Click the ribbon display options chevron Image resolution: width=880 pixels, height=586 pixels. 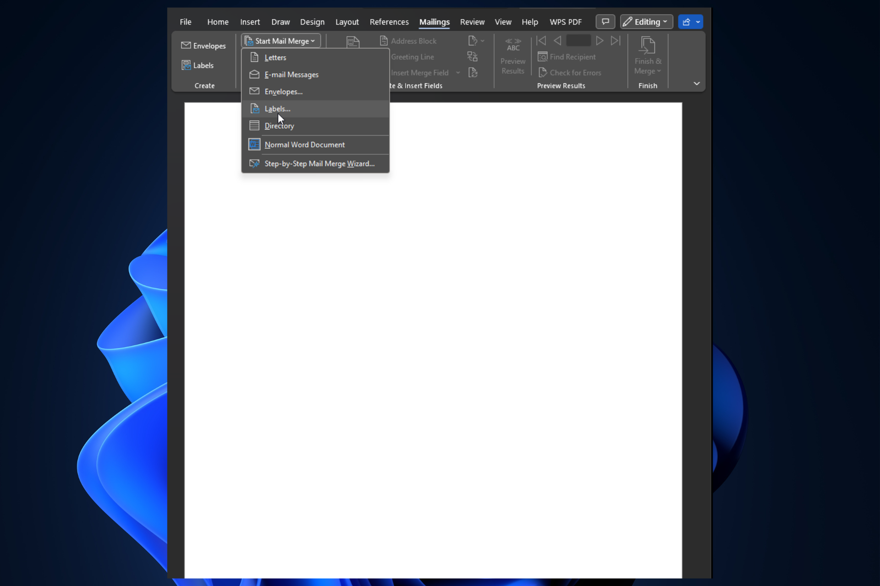point(696,83)
